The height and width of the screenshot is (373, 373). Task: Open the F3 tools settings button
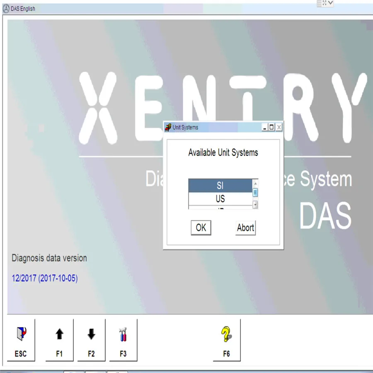[x=123, y=340]
